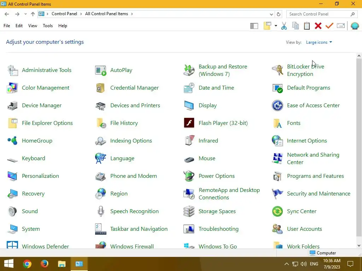Click the Back navigation arrow
This screenshot has width=362, height=271.
[x=7, y=14]
